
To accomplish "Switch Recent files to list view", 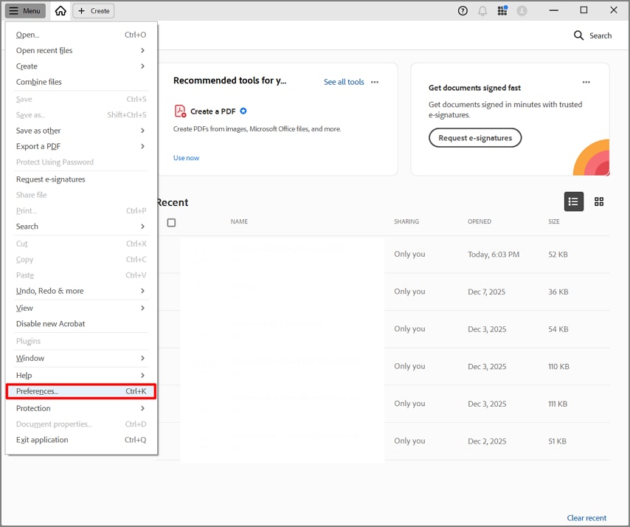I will (574, 201).
